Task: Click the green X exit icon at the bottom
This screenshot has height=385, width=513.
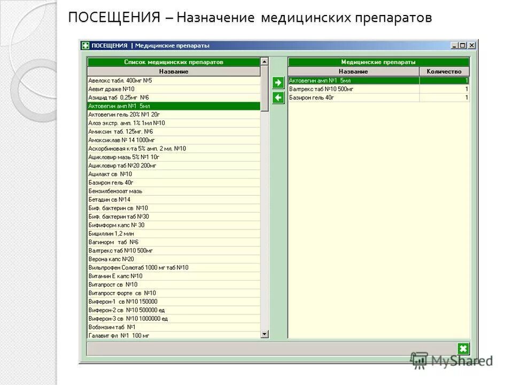Action: point(463,349)
